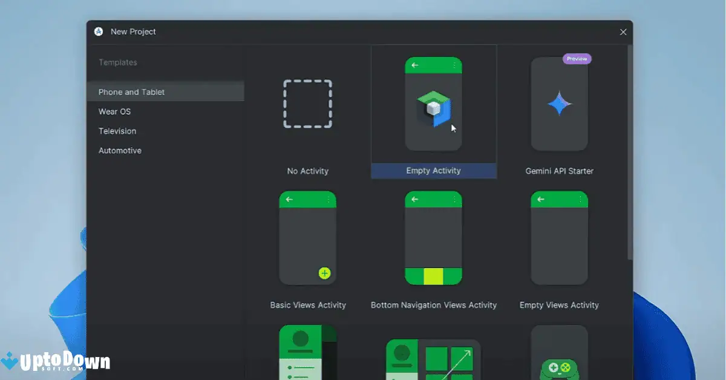Close the New Project dialog
Screen dimensions: 726x380
point(623,31)
